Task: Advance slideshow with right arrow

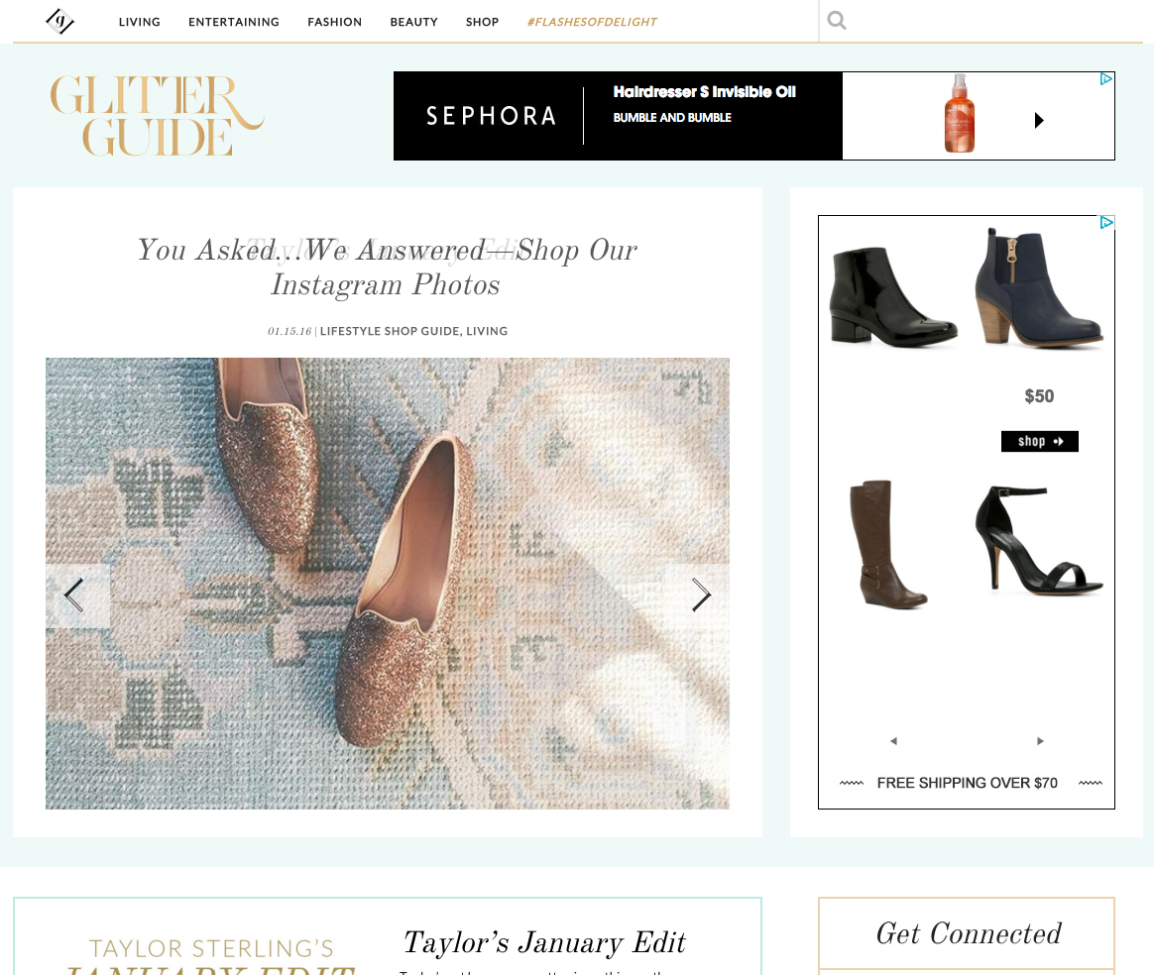Action: (x=701, y=595)
